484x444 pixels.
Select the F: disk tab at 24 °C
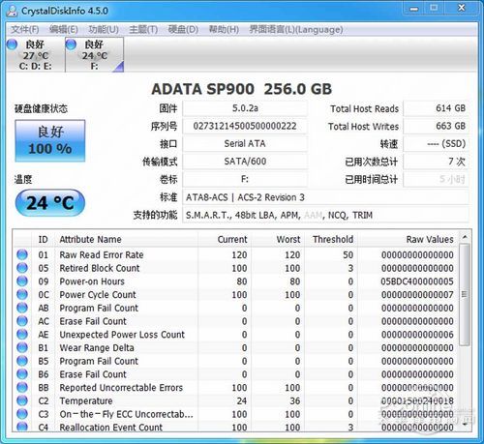tap(94, 54)
